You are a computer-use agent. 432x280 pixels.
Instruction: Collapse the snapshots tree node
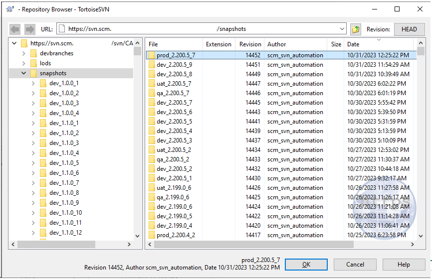coord(23,73)
